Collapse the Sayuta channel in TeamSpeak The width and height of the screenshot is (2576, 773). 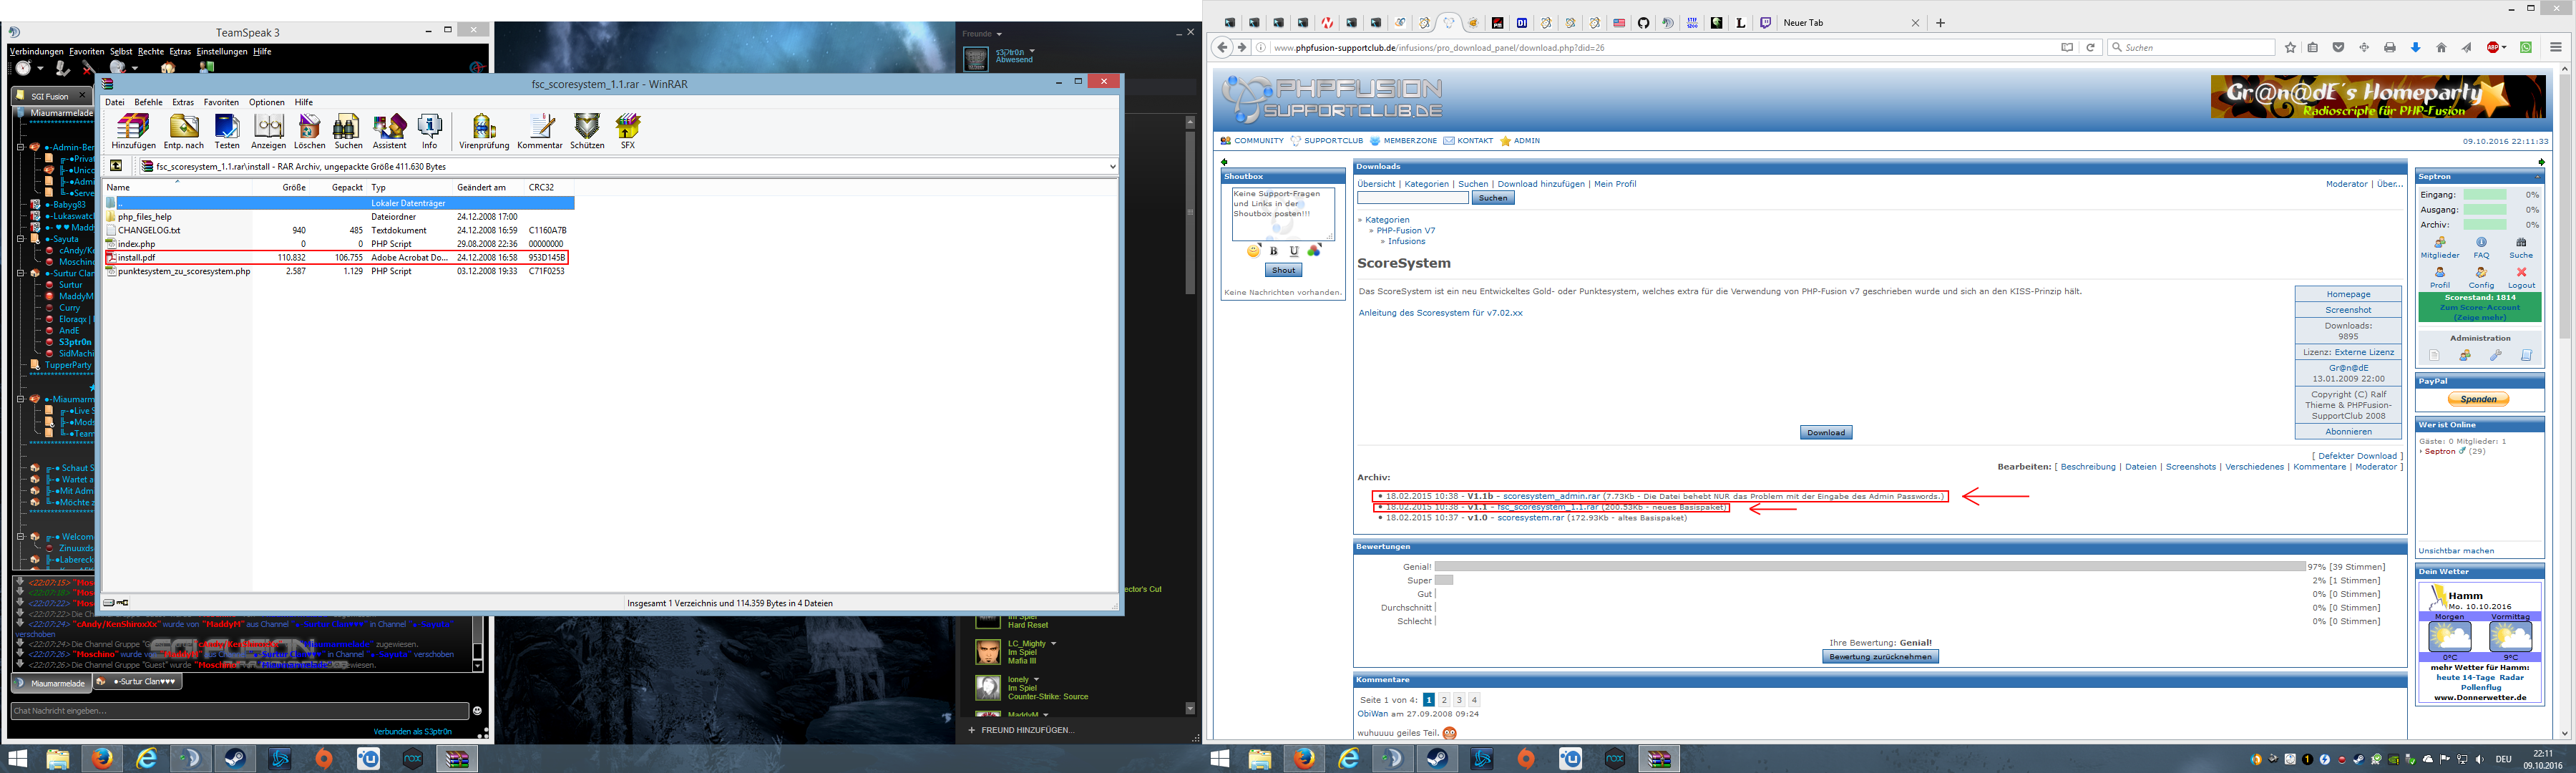[19, 239]
